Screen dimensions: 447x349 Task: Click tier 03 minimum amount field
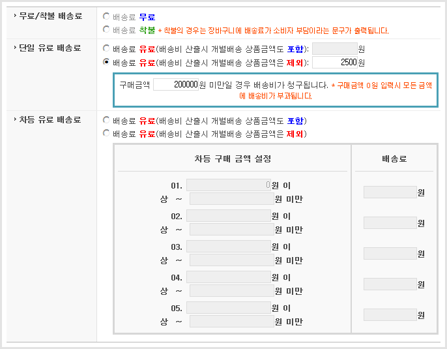click(x=228, y=247)
